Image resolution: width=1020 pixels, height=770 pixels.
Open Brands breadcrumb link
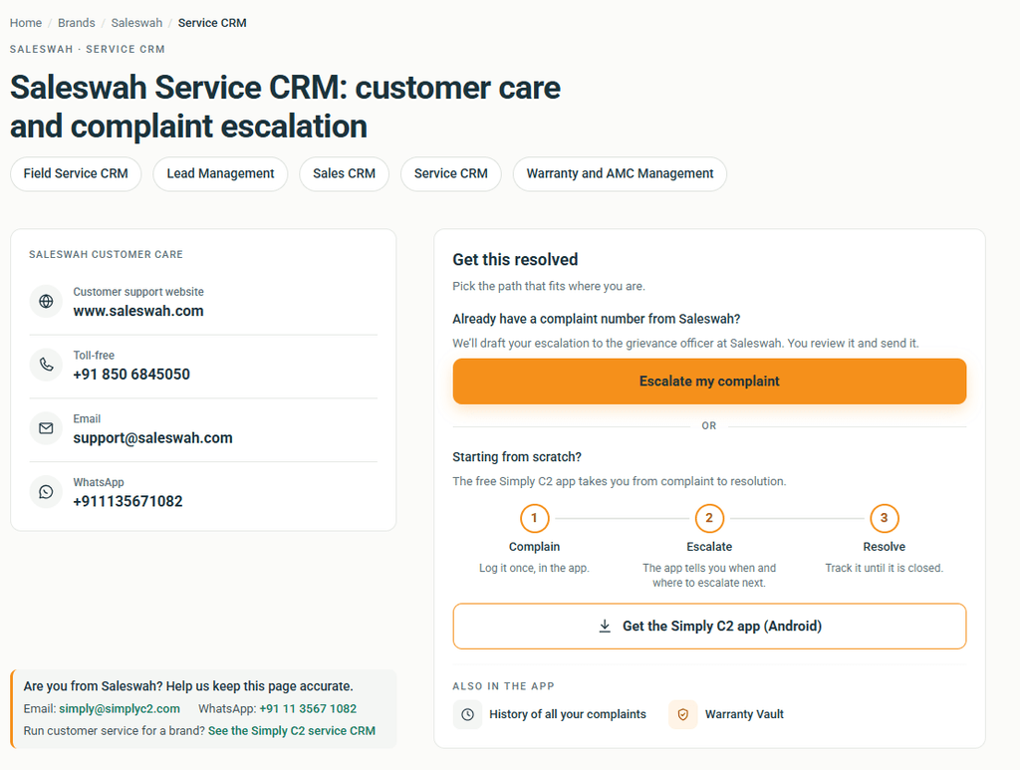tap(76, 23)
